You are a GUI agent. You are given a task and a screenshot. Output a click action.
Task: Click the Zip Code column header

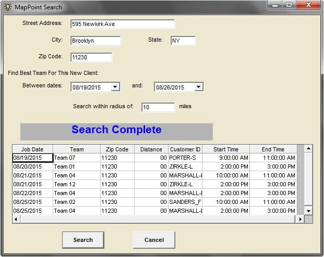coord(117,149)
